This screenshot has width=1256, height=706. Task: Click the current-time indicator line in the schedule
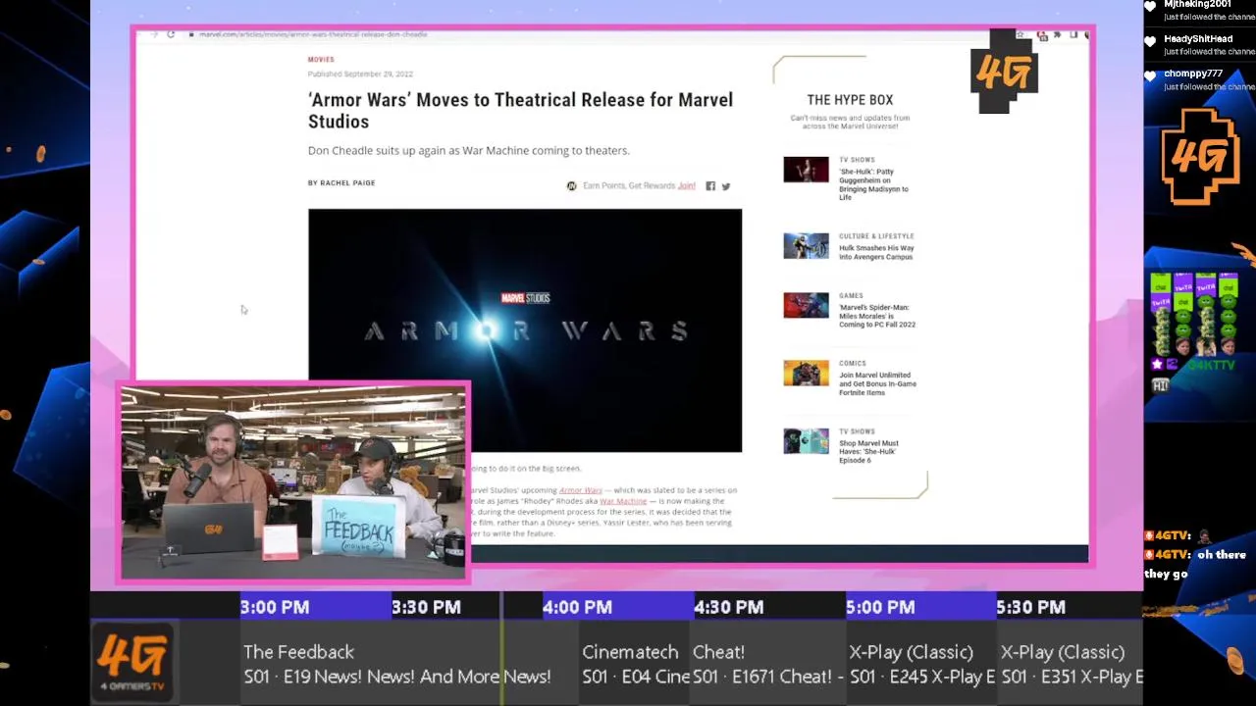[502, 648]
